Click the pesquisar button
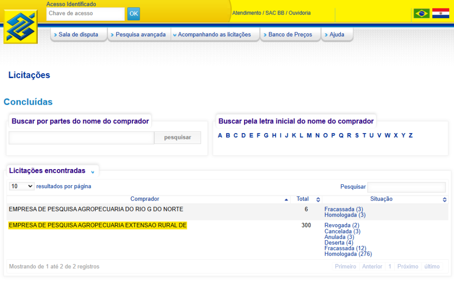This screenshot has height=281, width=454. point(177,138)
